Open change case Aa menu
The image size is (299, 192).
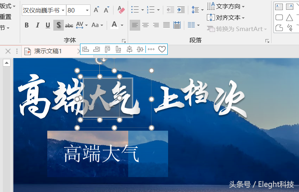click(x=97, y=25)
